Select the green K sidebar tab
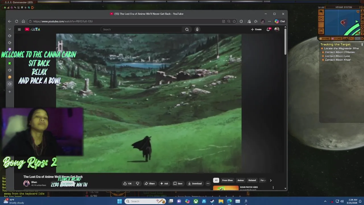The height and width of the screenshot is (205, 364). click(10, 63)
